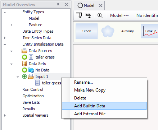This screenshot has height=130, width=158.
Task: Select taller grass under Input 1
Action: 51,83
